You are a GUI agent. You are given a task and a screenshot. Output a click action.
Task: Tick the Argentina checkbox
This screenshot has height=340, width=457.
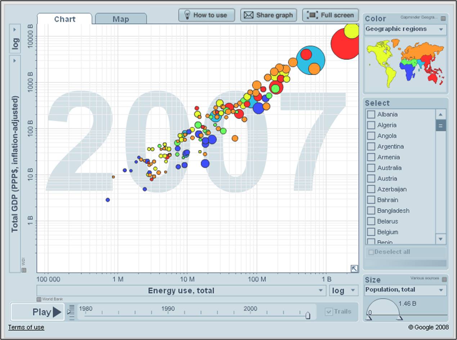point(371,147)
